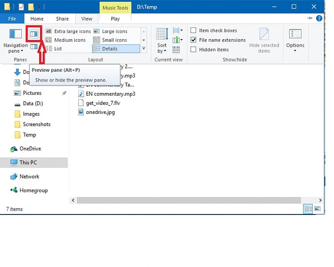The height and width of the screenshot is (267, 334).
Task: Select the Details layout option
Action: (116, 49)
